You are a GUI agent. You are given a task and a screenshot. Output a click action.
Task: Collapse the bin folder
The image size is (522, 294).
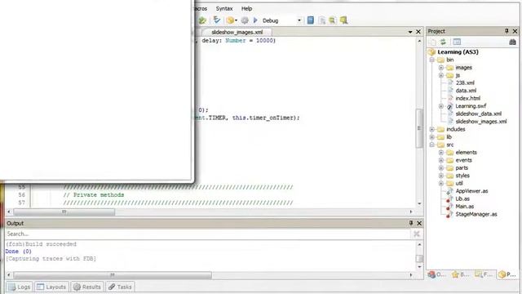coord(431,60)
